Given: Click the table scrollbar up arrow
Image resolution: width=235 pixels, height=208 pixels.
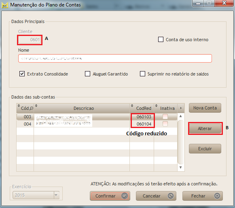Looking at the screenshot, I should point(180,116).
